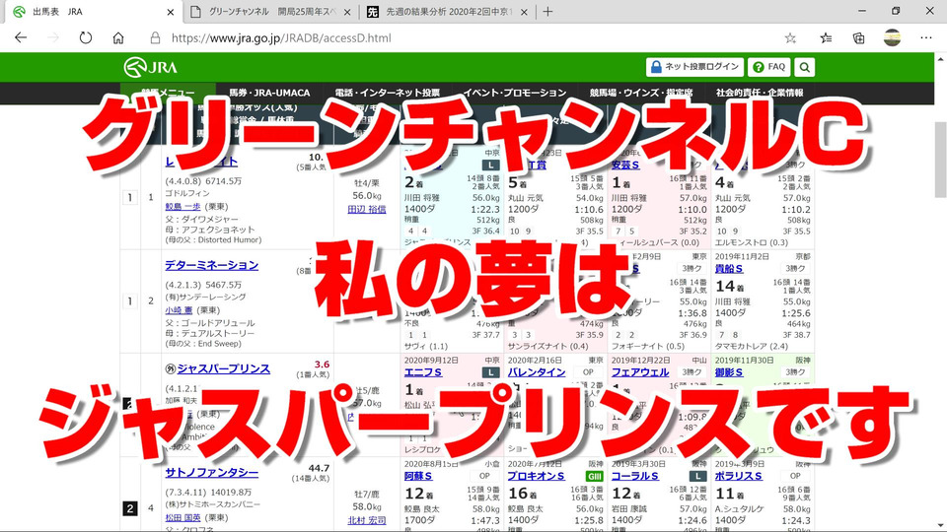Click the ネット投票ログイン button
The image size is (947, 532).
pyautogui.click(x=694, y=67)
